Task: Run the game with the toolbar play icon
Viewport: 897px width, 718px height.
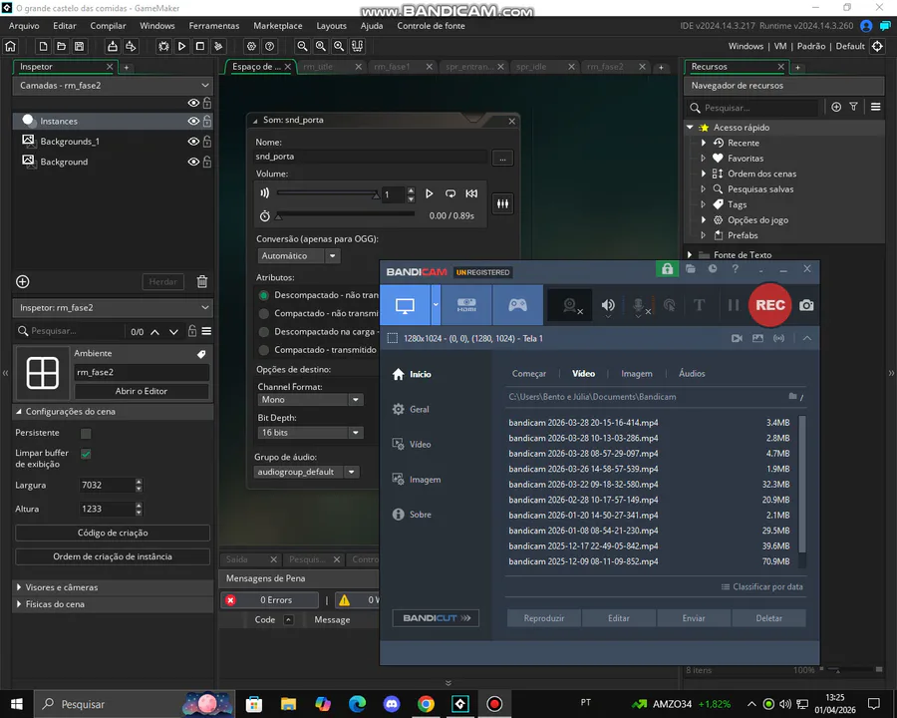Action: point(182,47)
